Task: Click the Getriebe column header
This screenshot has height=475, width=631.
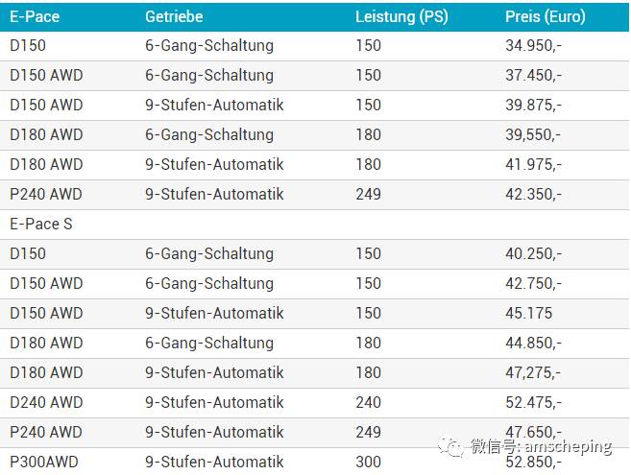Action: click(176, 16)
